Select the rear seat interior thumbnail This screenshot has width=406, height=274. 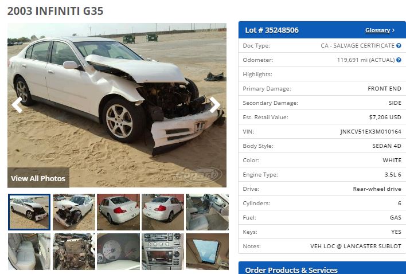point(29,252)
